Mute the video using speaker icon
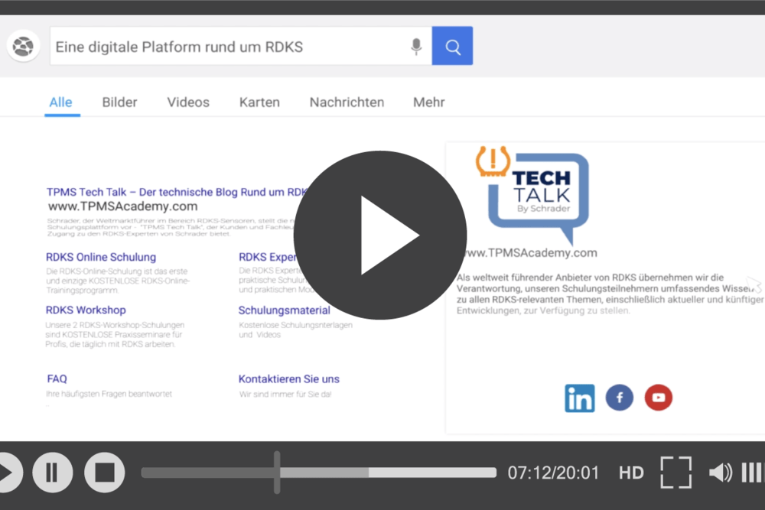Viewport: 765px width, 510px height. click(721, 473)
